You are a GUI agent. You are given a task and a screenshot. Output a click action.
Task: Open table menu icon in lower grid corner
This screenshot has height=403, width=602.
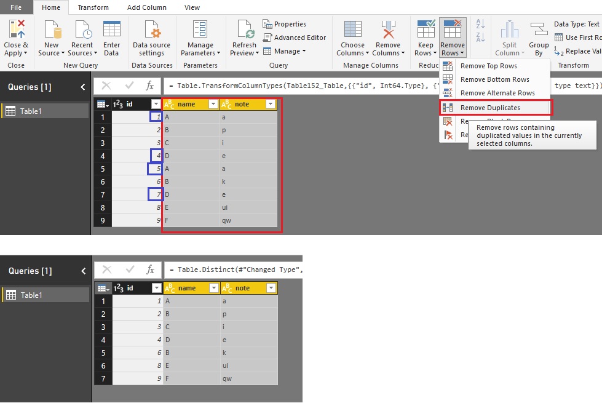(x=103, y=288)
